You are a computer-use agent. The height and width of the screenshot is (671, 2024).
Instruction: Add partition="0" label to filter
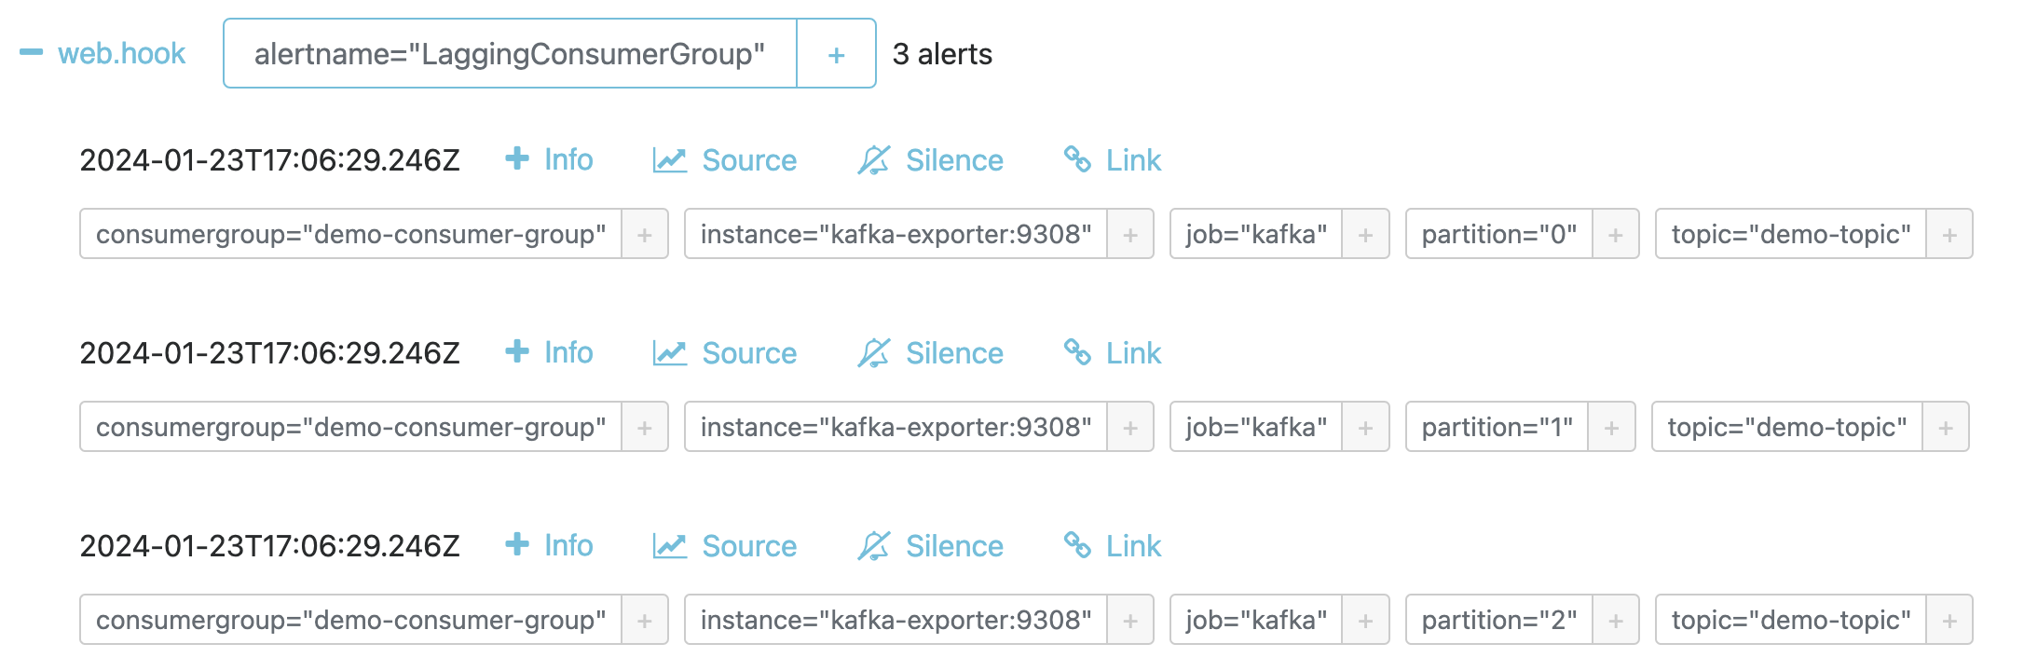click(x=1616, y=234)
